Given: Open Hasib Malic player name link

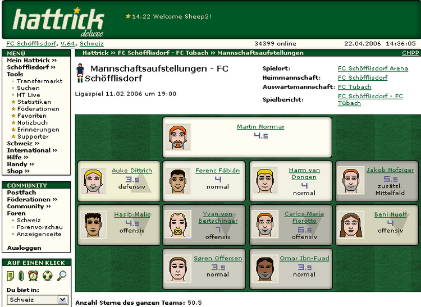Looking at the screenshot, I should [x=132, y=214].
